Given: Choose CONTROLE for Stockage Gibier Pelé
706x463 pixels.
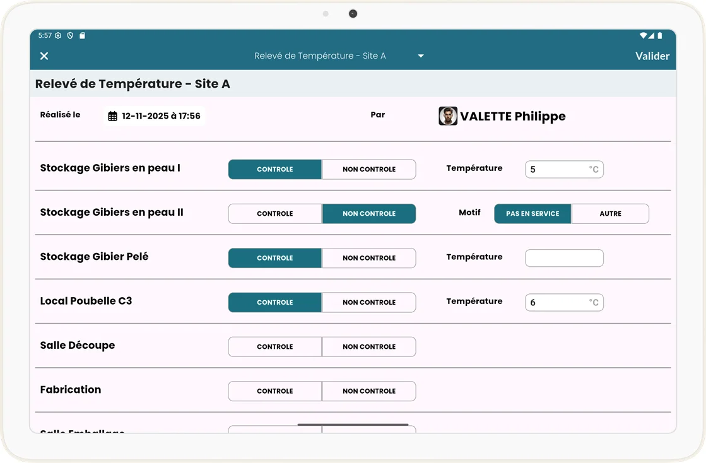Looking at the screenshot, I should [x=274, y=258].
